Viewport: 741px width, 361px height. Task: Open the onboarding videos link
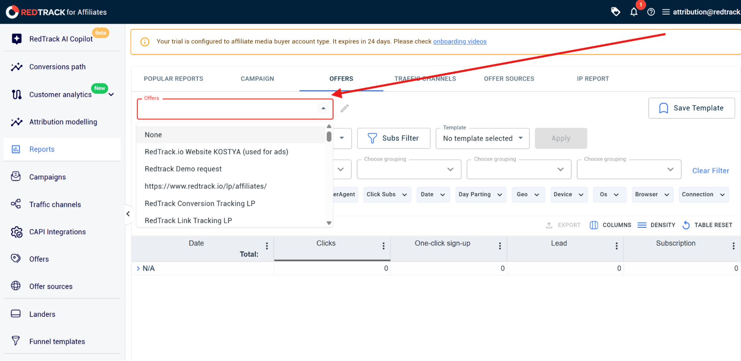coord(460,42)
